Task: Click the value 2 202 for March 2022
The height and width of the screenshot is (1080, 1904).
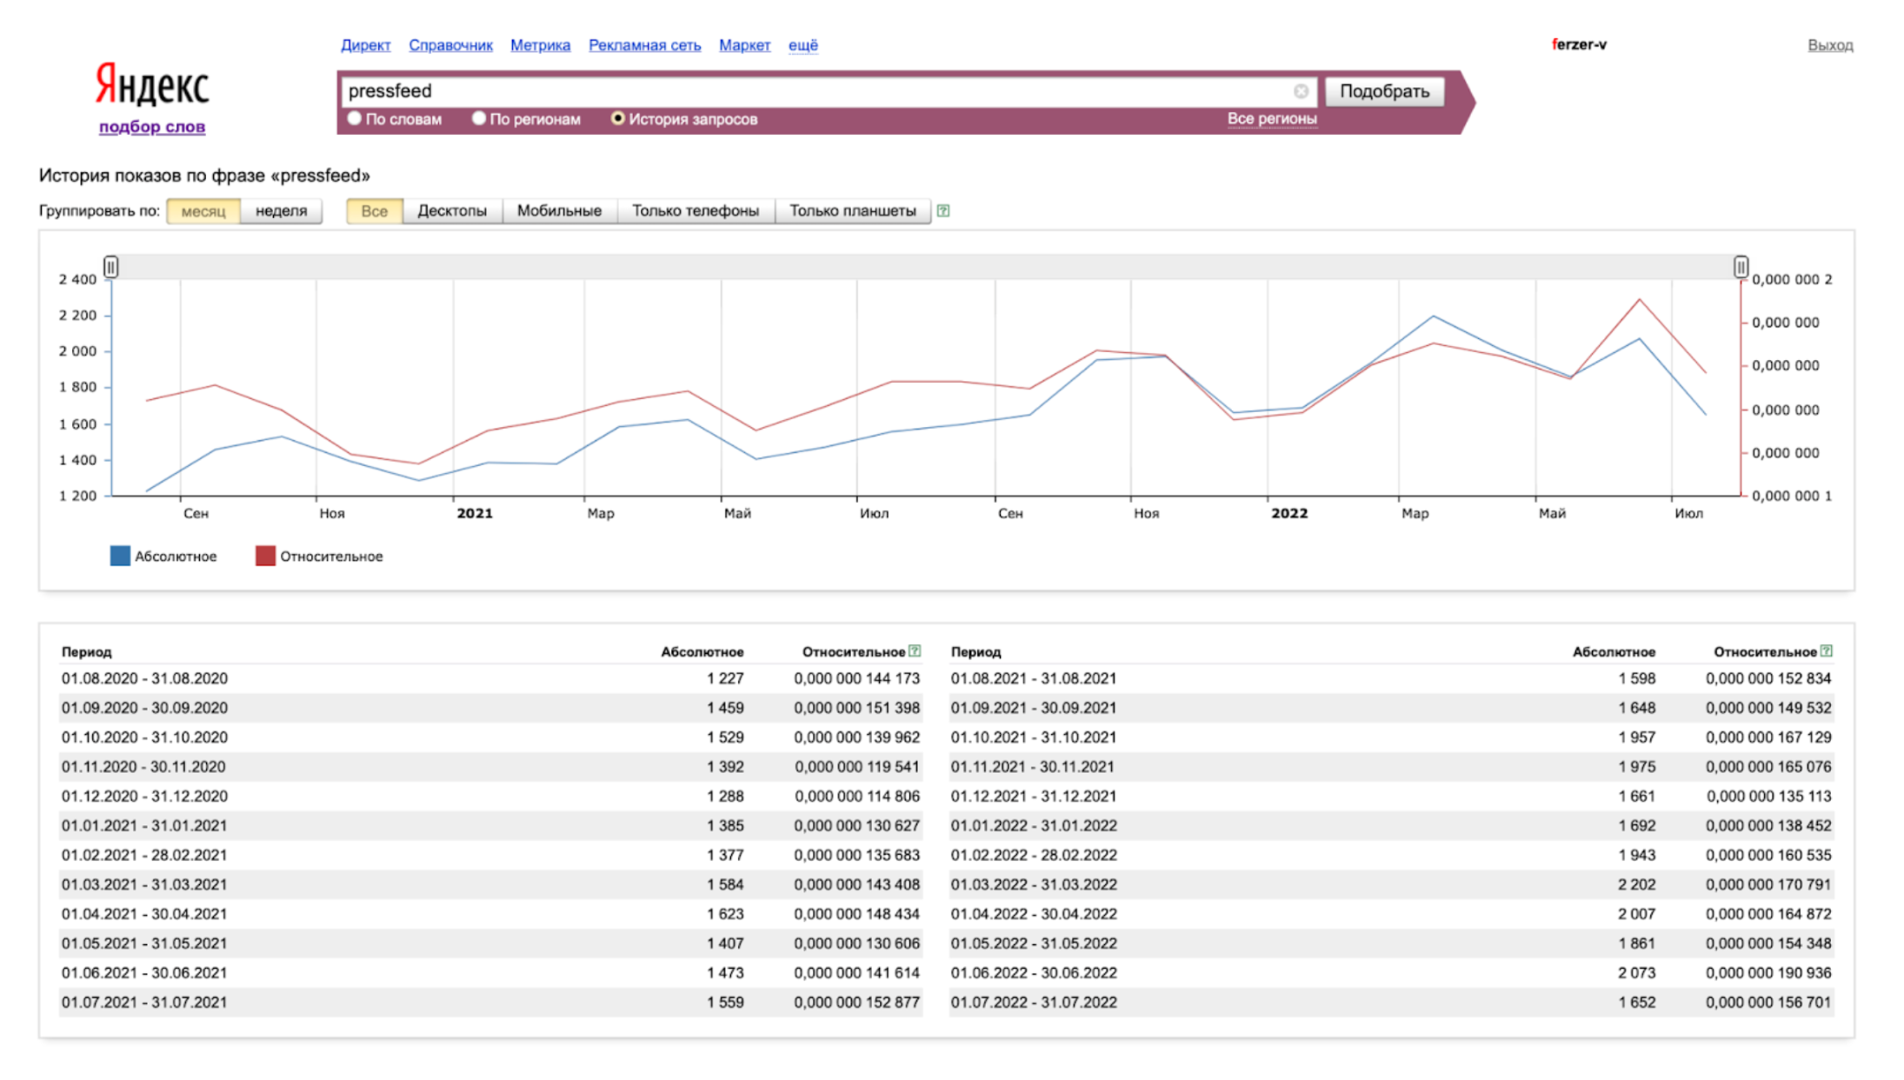Action: point(1636,884)
